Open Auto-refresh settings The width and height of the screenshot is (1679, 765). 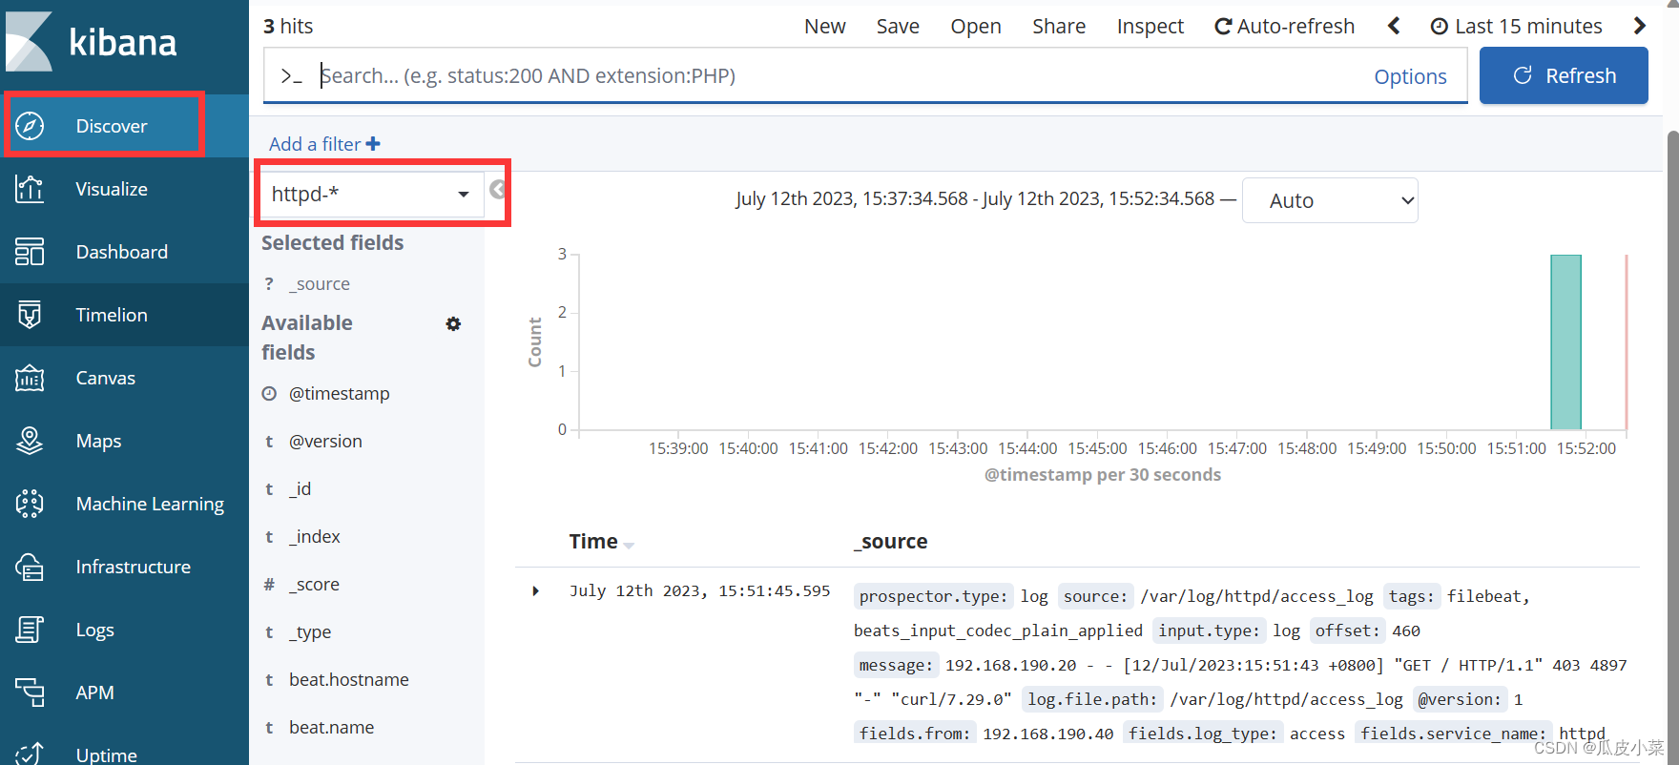1285,26
